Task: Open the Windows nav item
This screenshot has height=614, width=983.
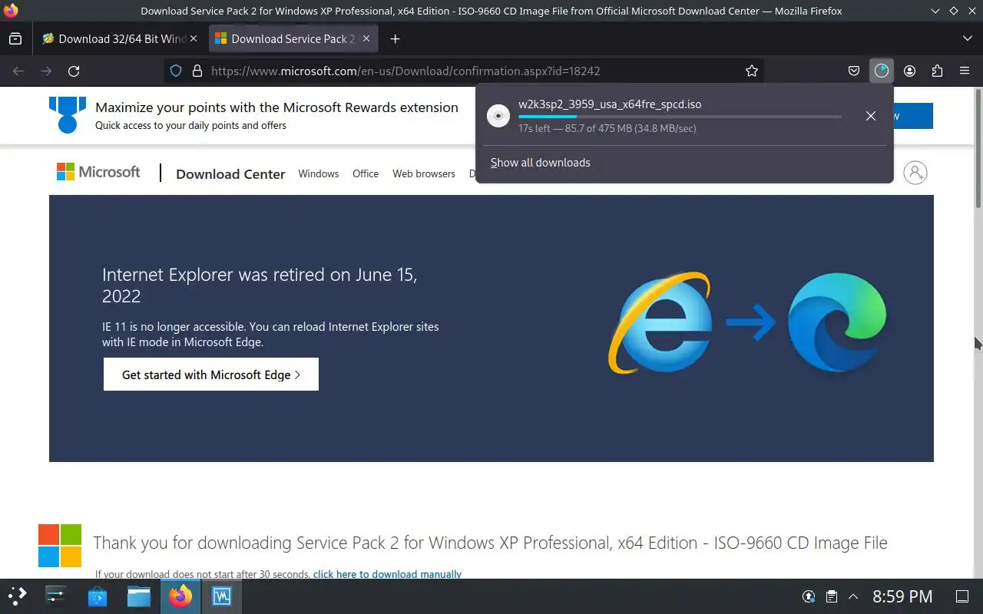Action: (319, 173)
